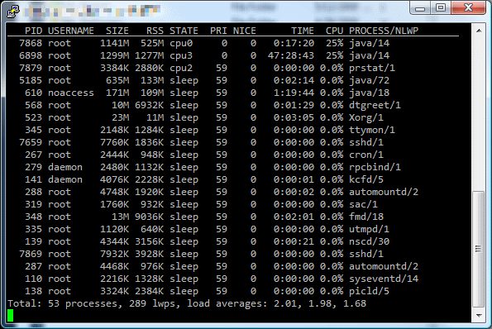The height and width of the screenshot is (329, 492).
Task: Click the java/72 process name
Action: pyautogui.click(x=369, y=81)
